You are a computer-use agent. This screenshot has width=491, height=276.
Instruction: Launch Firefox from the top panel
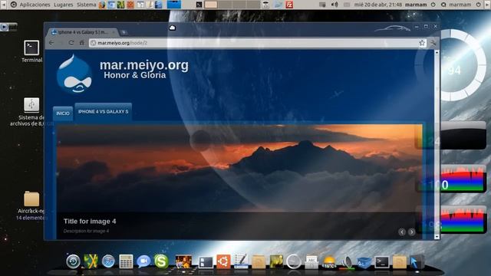coord(102,5)
